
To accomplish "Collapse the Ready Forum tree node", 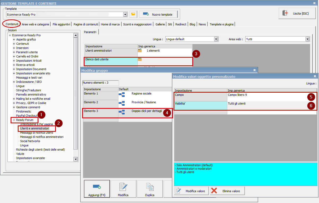I will point(14,120).
